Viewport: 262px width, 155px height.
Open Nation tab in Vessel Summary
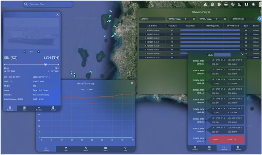point(85,149)
